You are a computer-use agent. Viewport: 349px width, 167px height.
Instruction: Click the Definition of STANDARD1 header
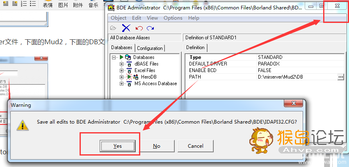click(x=265, y=38)
